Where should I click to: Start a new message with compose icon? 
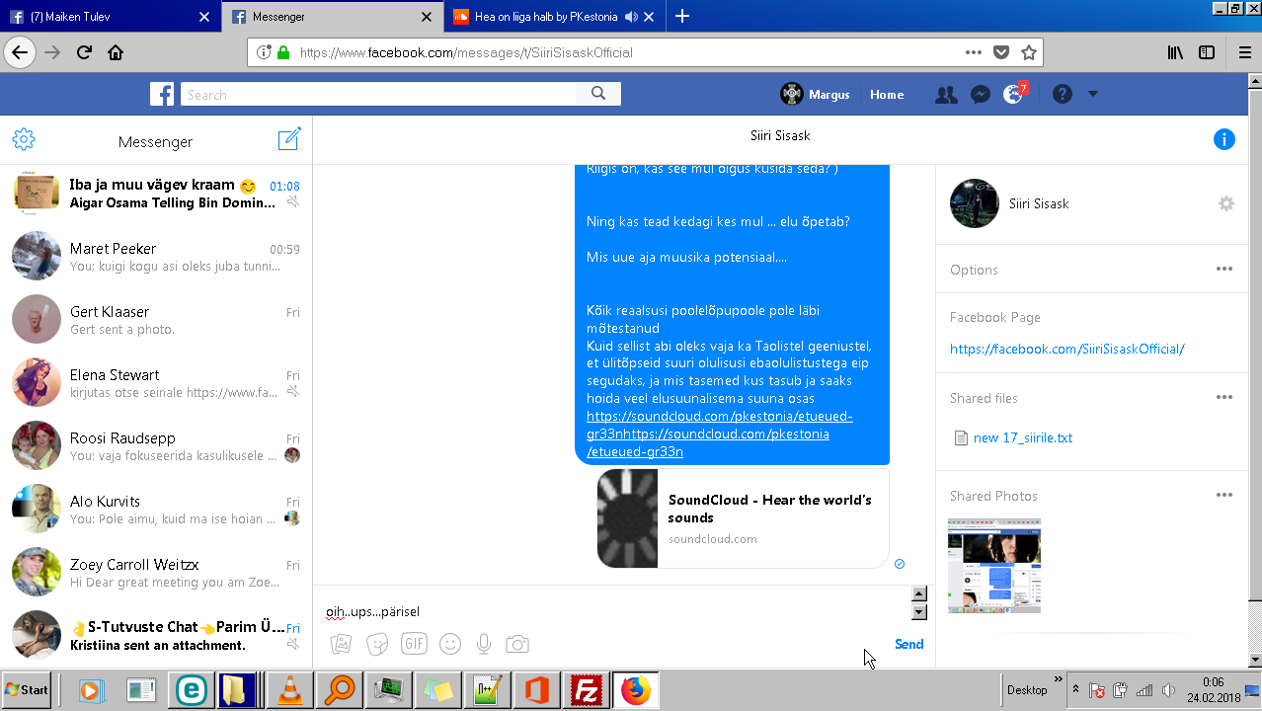288,139
